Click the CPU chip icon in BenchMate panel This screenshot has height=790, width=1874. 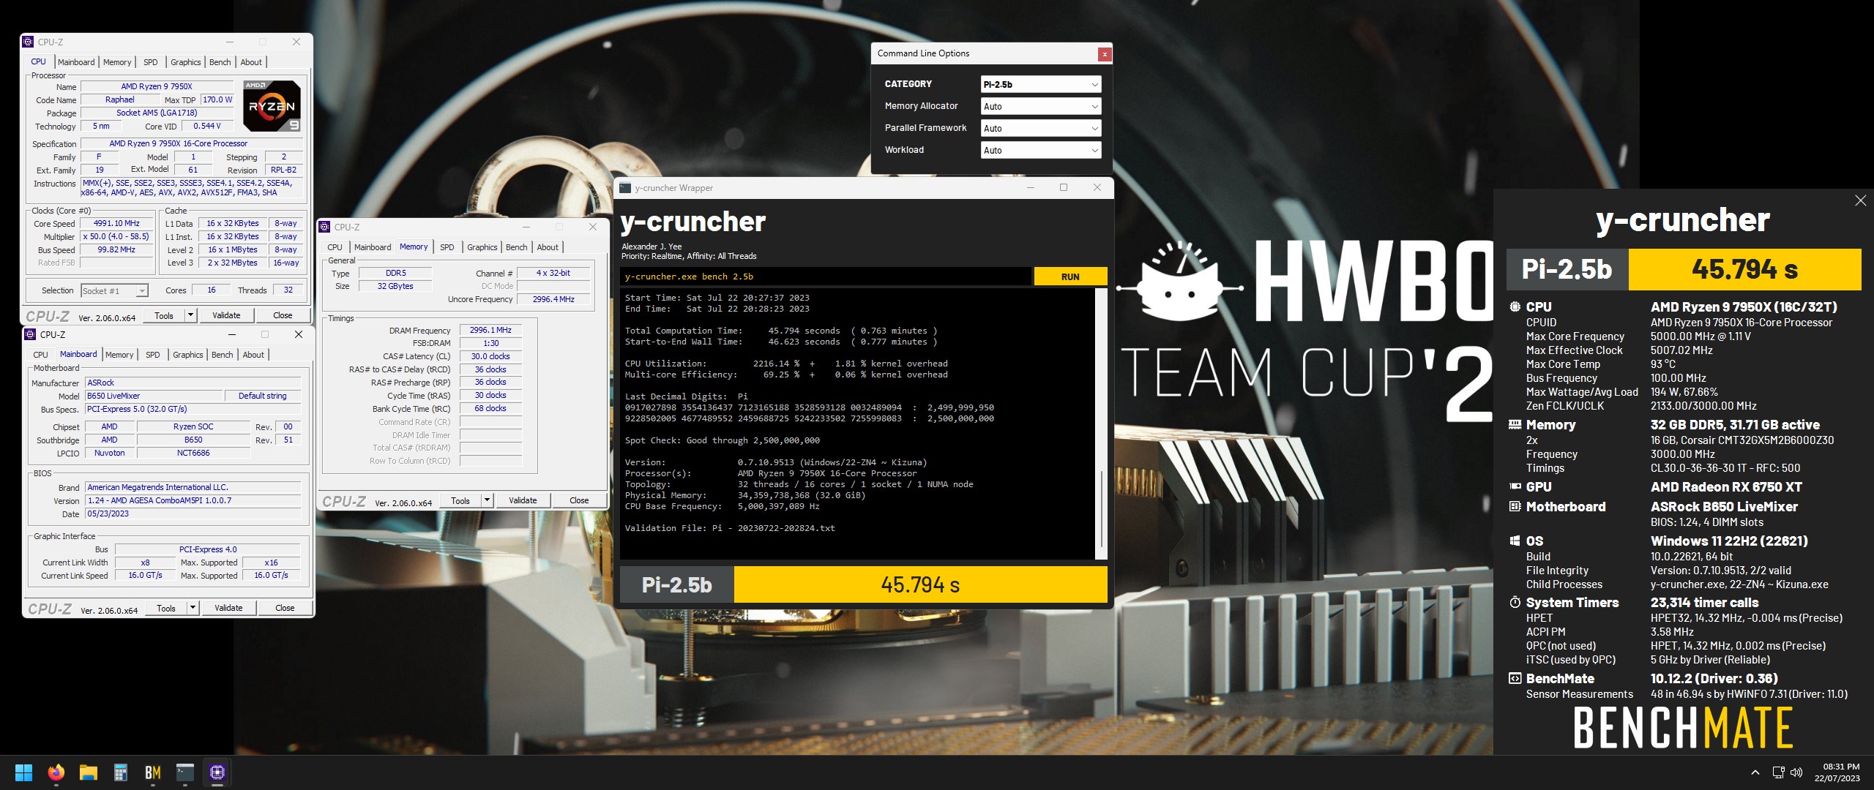pos(1515,306)
